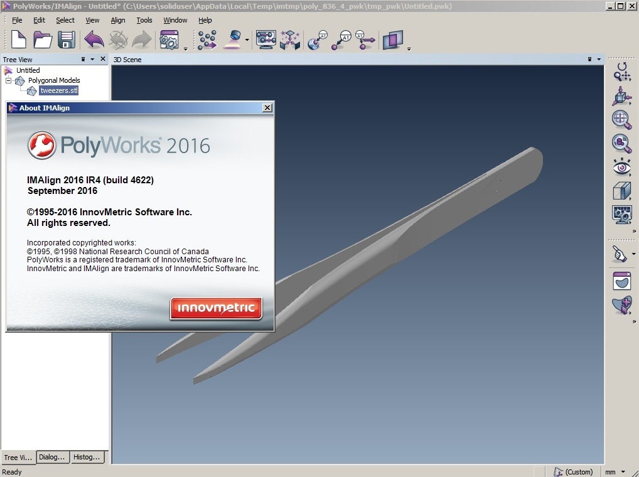Click the 3D cube display mode icon
This screenshot has width=639, height=477.
point(622,191)
